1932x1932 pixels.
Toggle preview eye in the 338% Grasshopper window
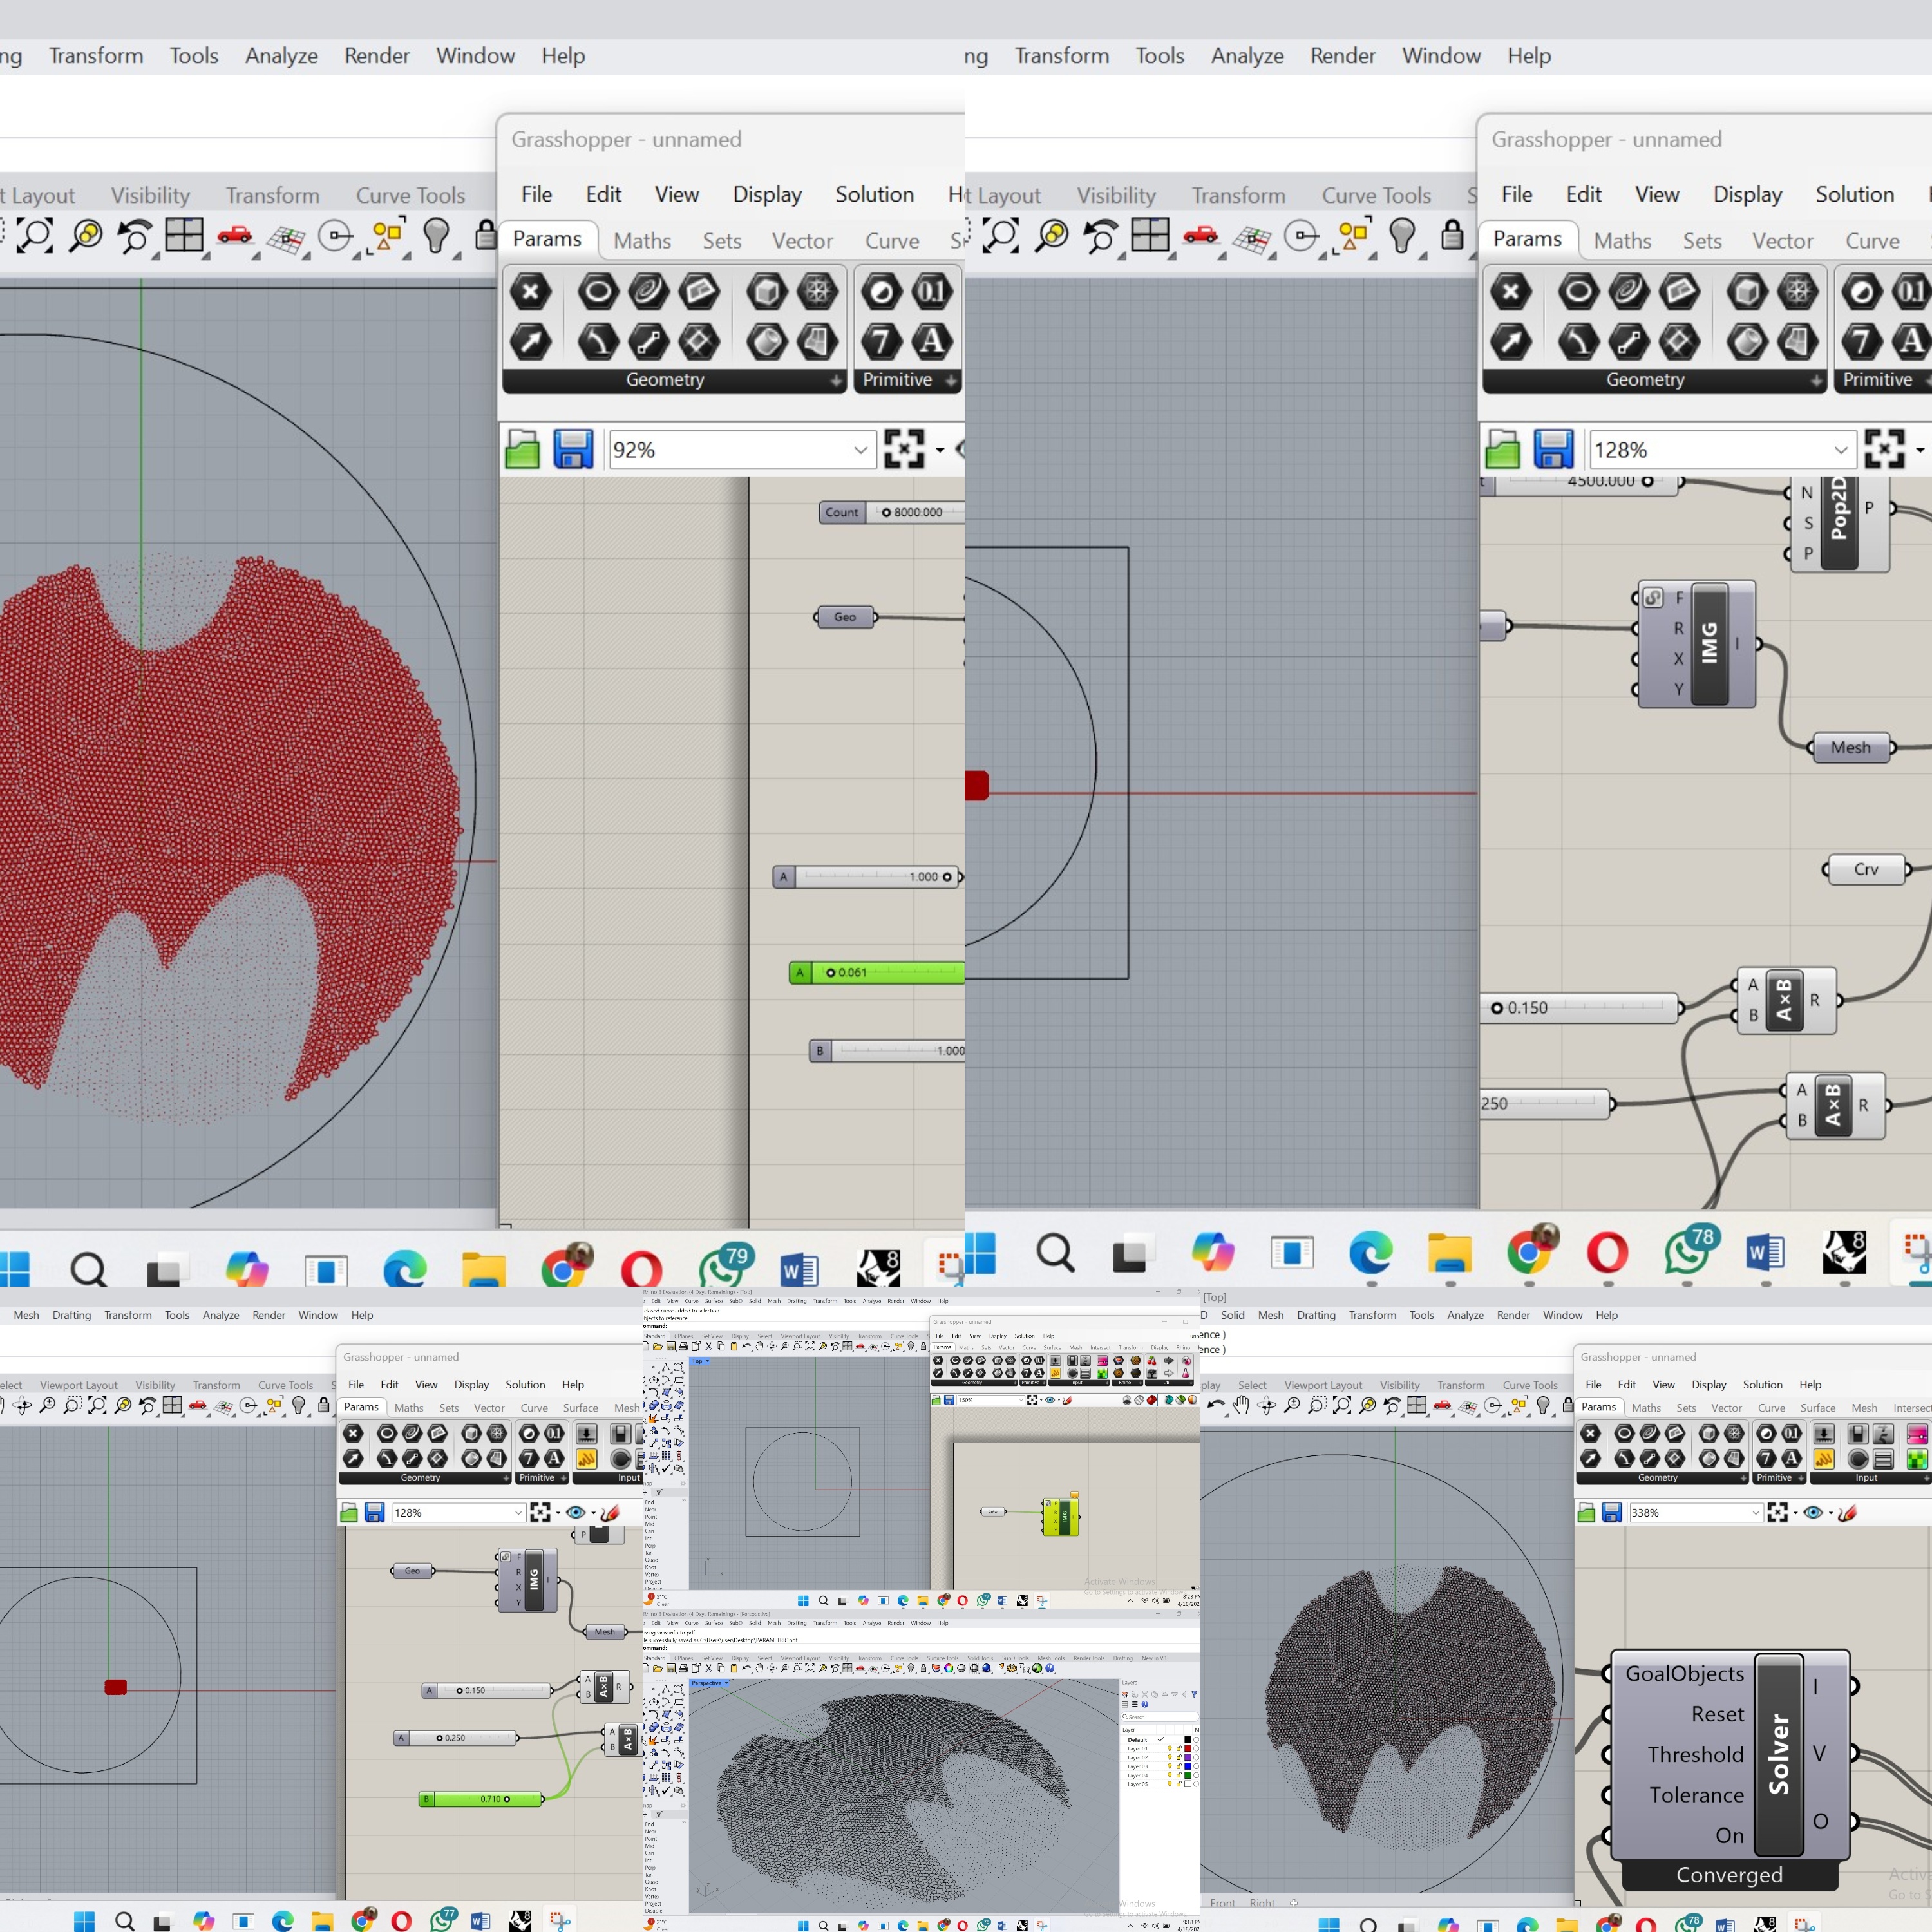[x=1812, y=1513]
